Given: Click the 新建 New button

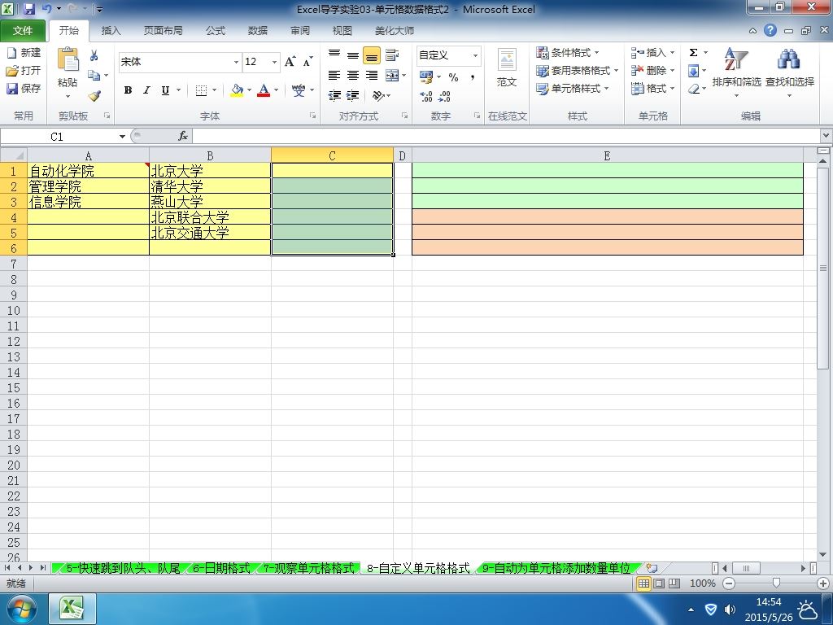Looking at the screenshot, I should [24, 53].
